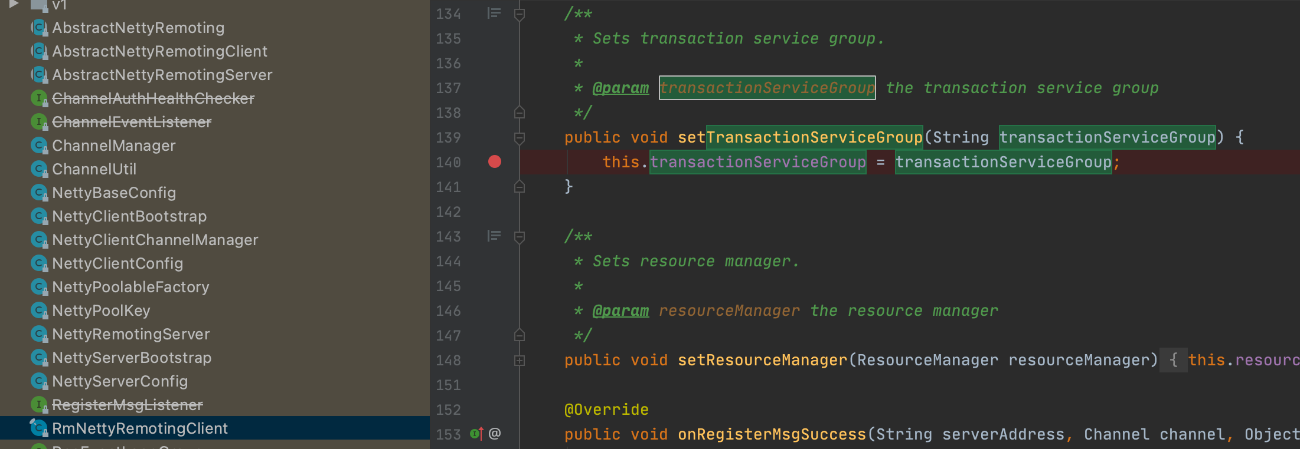The image size is (1300, 449).
Task: Click the class icon of ChannelManager
Action: [x=39, y=146]
